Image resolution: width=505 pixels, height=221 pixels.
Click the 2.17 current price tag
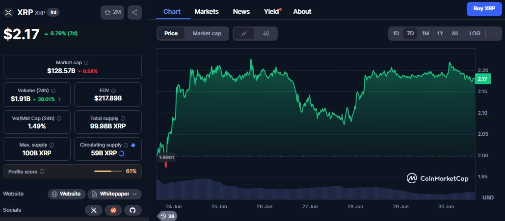click(x=482, y=79)
